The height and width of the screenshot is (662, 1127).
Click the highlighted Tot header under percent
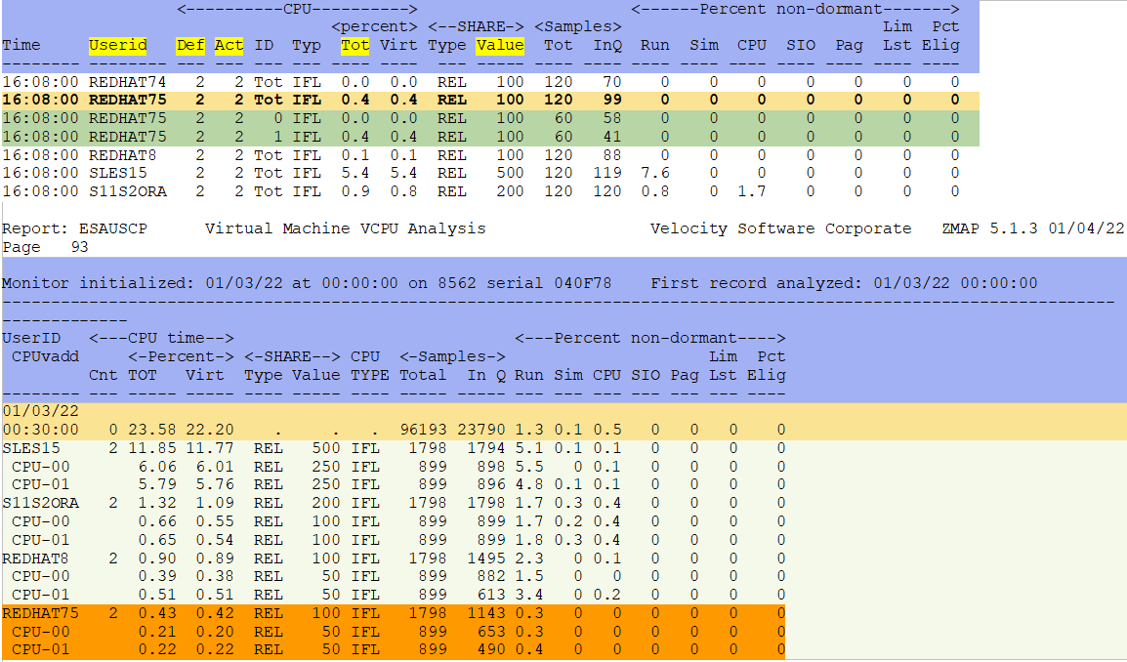355,45
